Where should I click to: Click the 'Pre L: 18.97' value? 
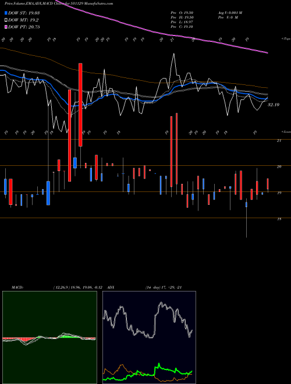[x=182, y=22]
